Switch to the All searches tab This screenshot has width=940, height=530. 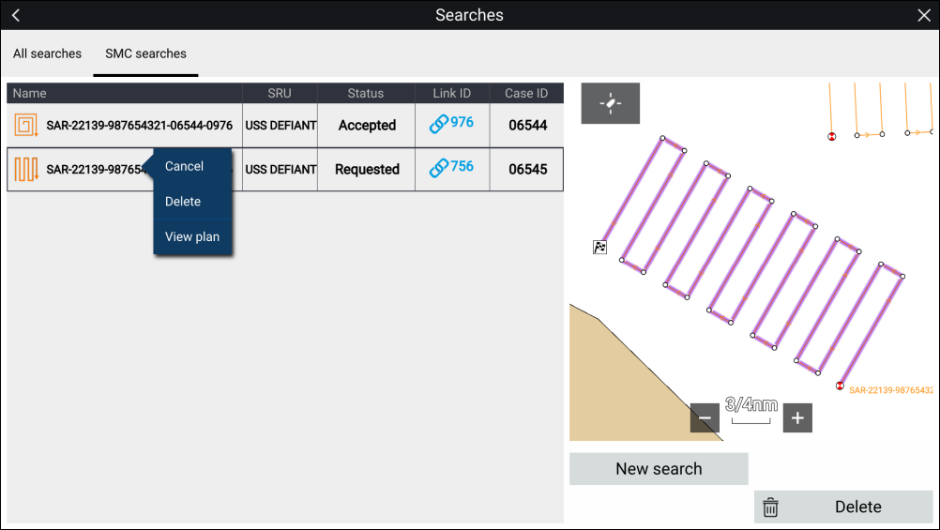[x=47, y=53]
